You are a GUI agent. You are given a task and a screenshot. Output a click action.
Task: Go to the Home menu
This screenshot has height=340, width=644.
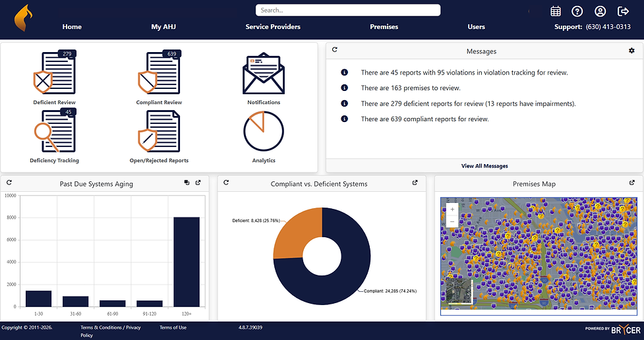(x=72, y=27)
